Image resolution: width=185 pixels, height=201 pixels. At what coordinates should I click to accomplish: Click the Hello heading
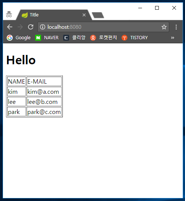(x=21, y=60)
